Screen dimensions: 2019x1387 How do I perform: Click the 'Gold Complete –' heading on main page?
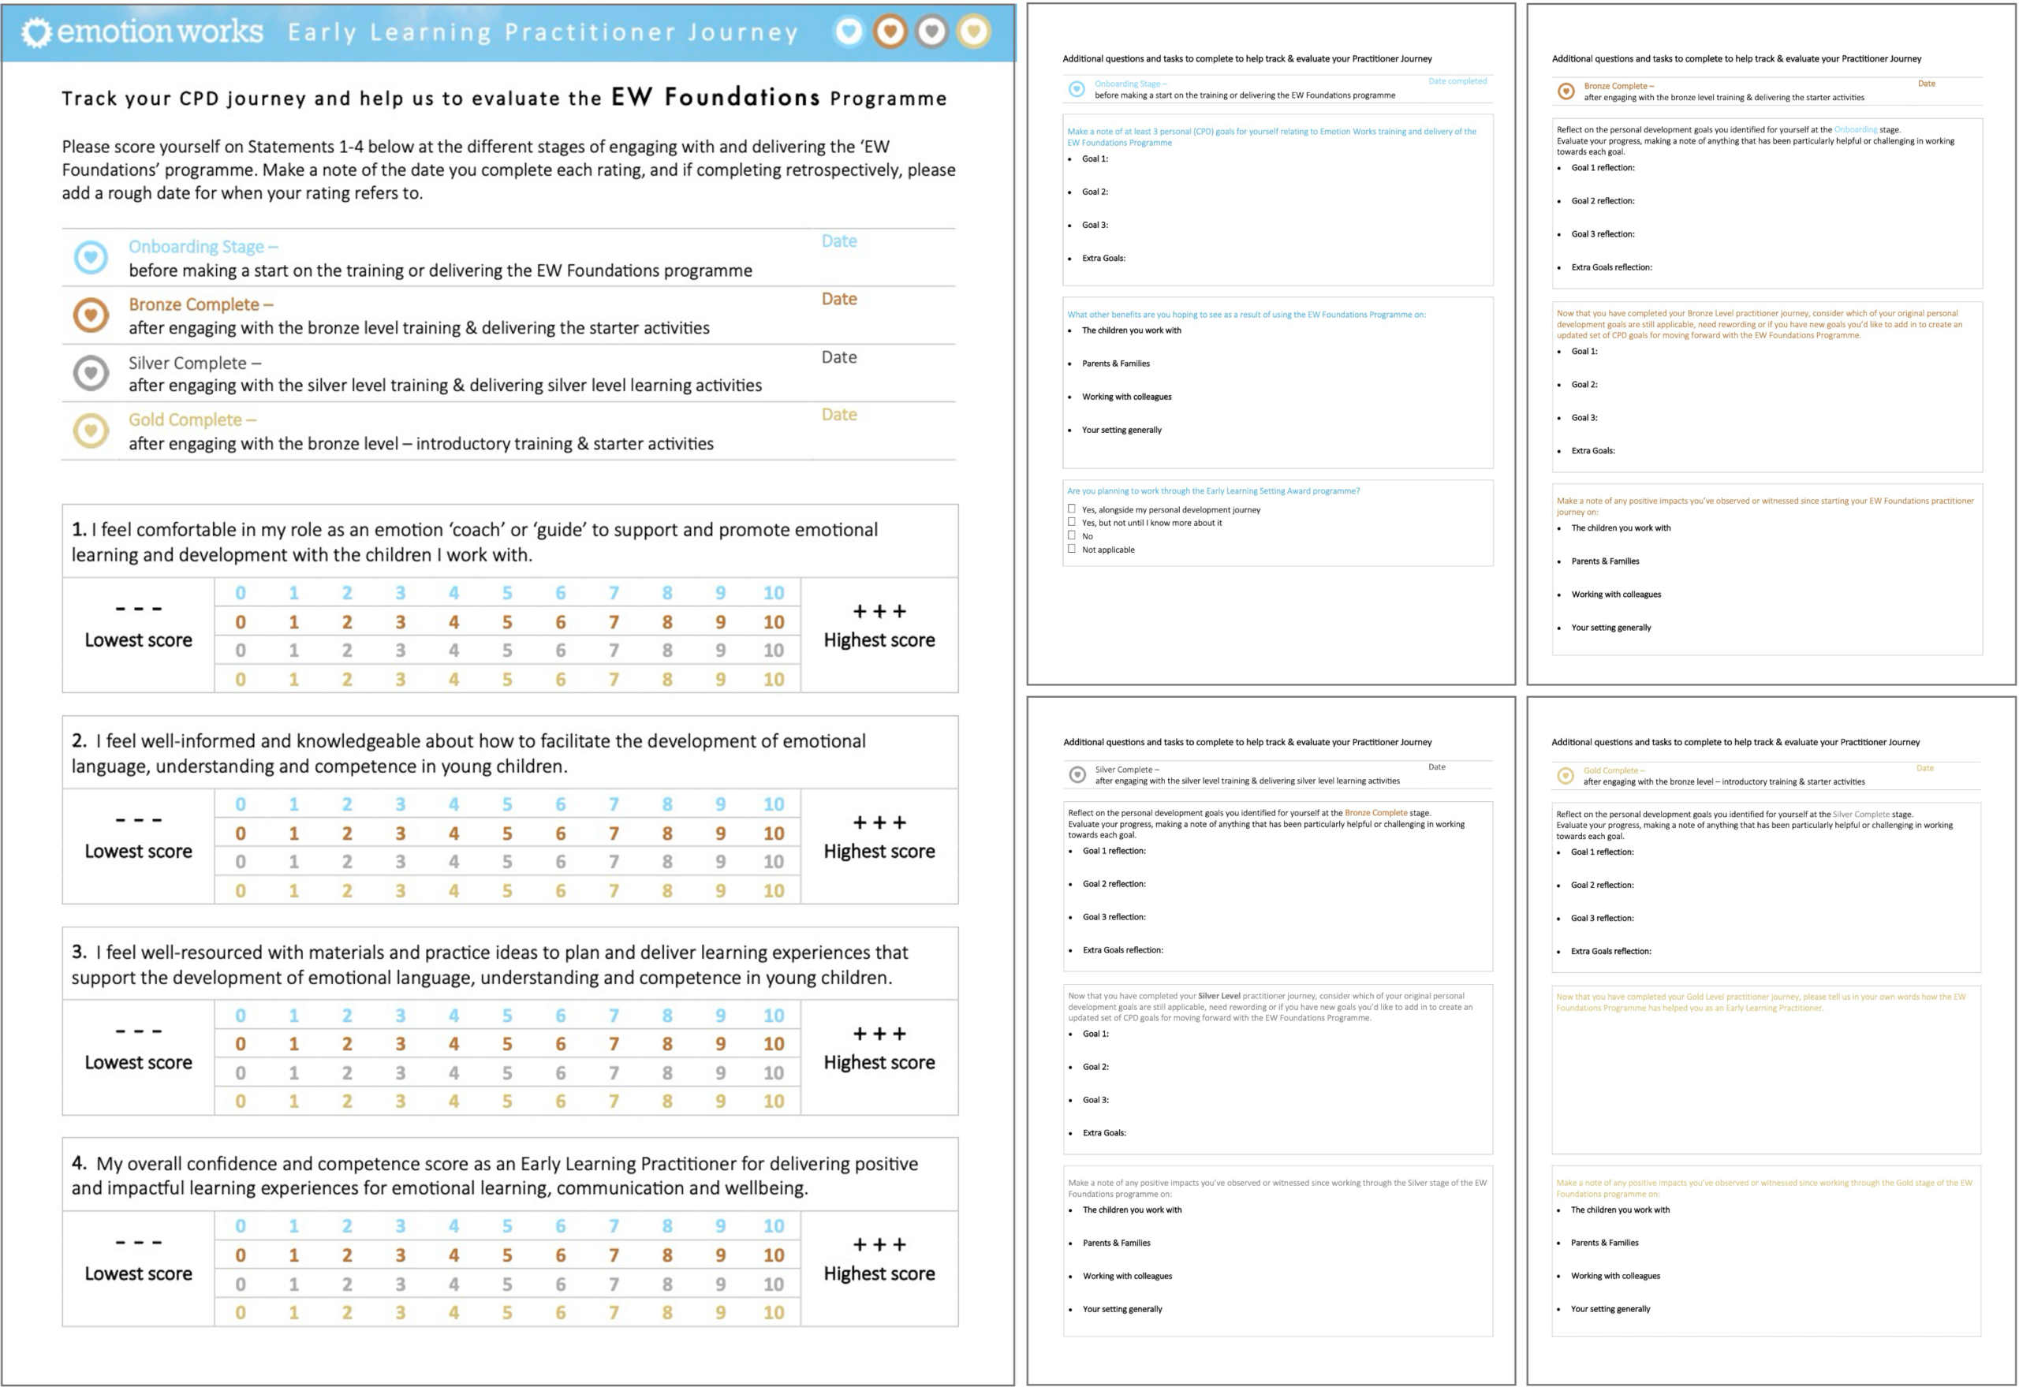192,419
